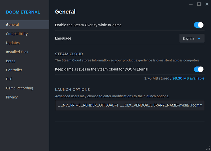Image resolution: width=211 pixels, height=151 pixels.
Task: Click the DOOM ETERNAL title in sidebar
Action: 23,12
